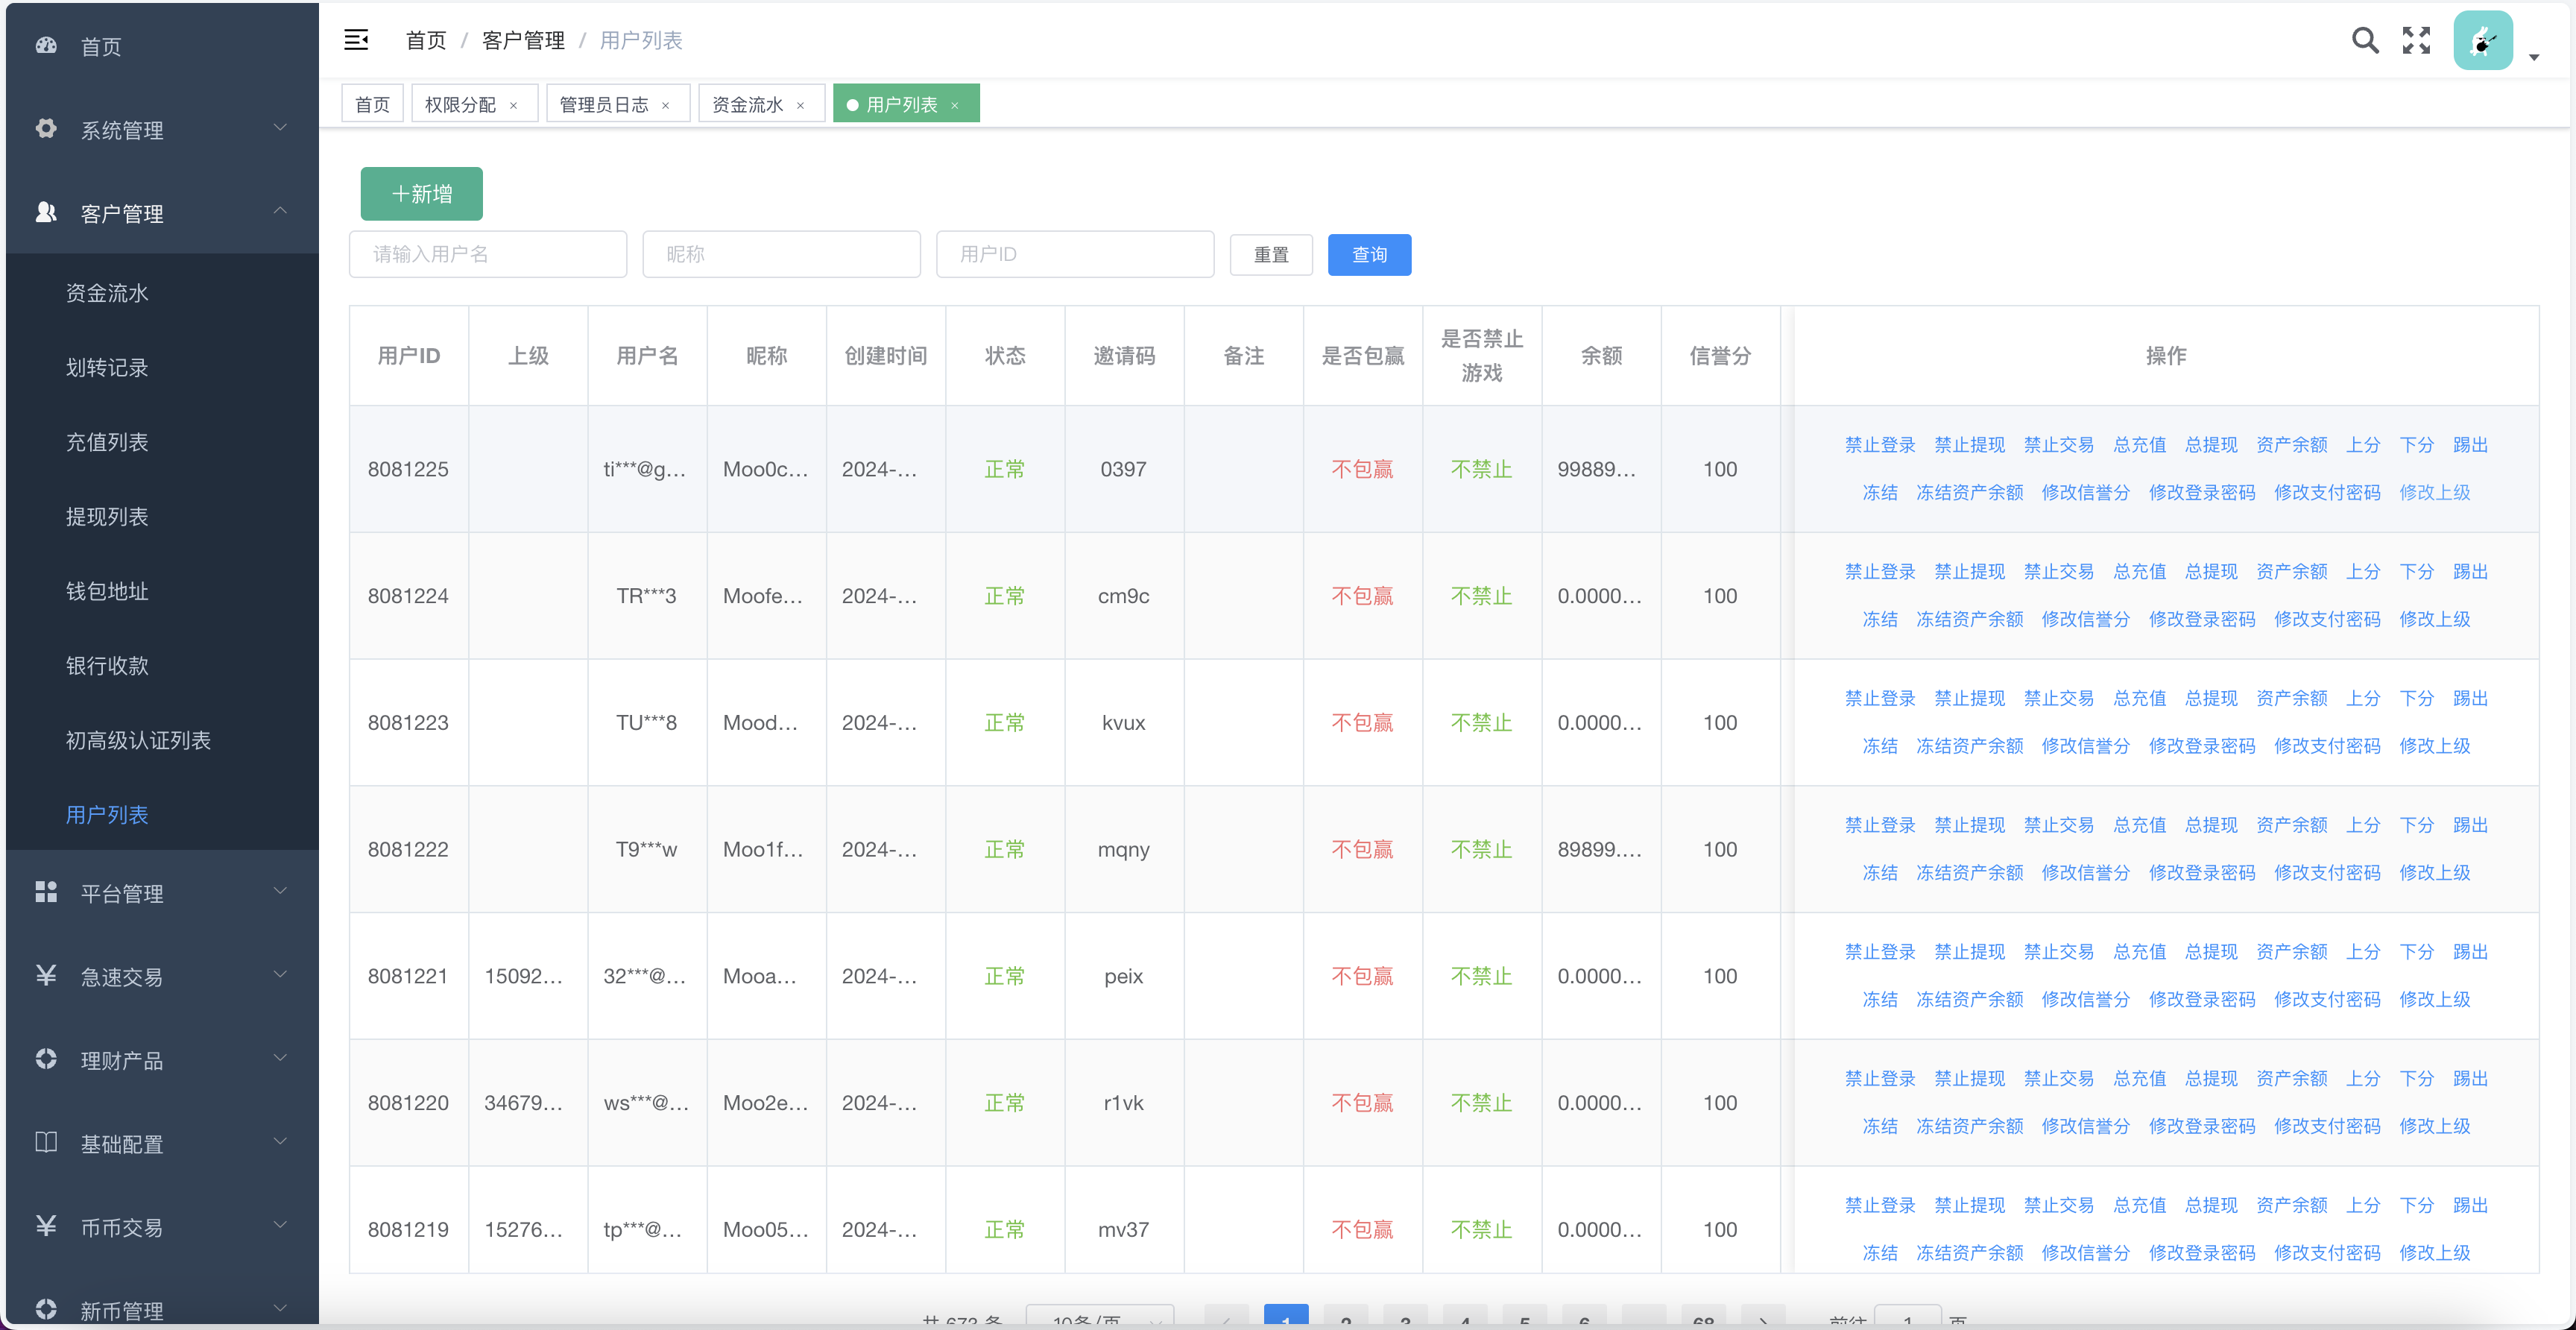Click the grid icon next to 平台管理
The width and height of the screenshot is (2576, 1330).
pyautogui.click(x=46, y=893)
